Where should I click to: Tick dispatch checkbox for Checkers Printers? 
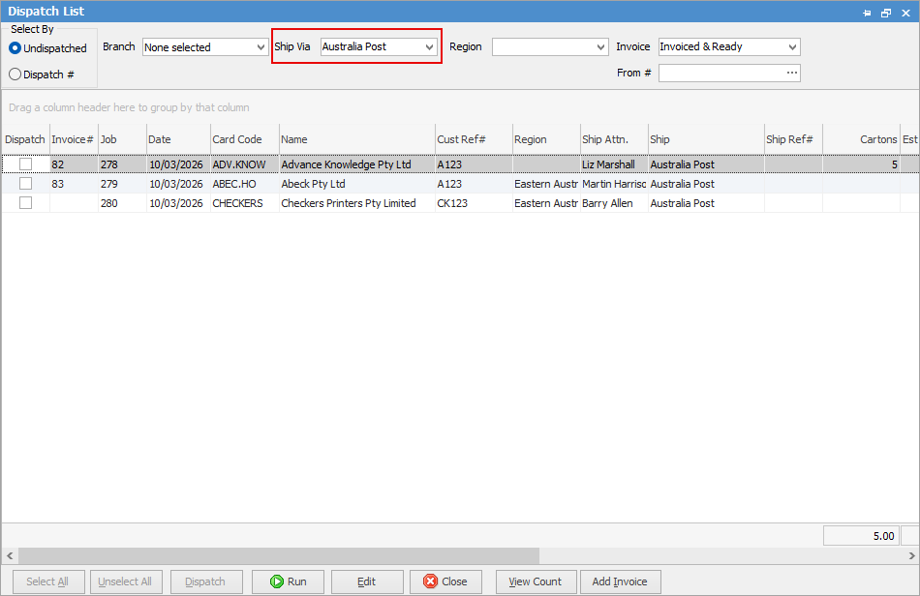tap(25, 203)
